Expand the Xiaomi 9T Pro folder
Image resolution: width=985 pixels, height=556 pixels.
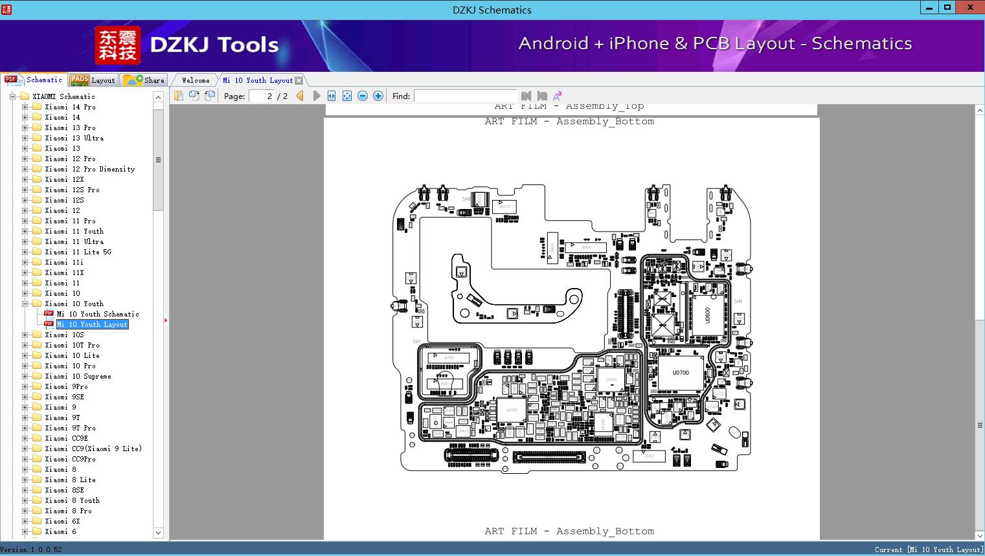point(25,428)
